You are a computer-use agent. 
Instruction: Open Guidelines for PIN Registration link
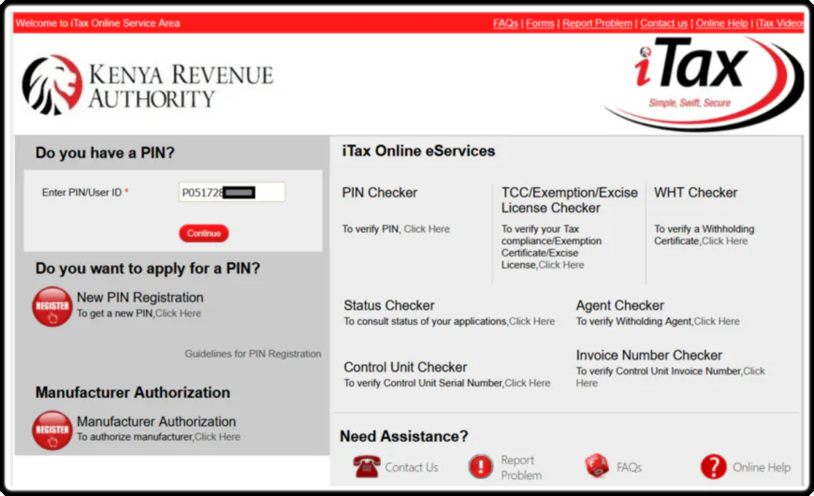253,354
